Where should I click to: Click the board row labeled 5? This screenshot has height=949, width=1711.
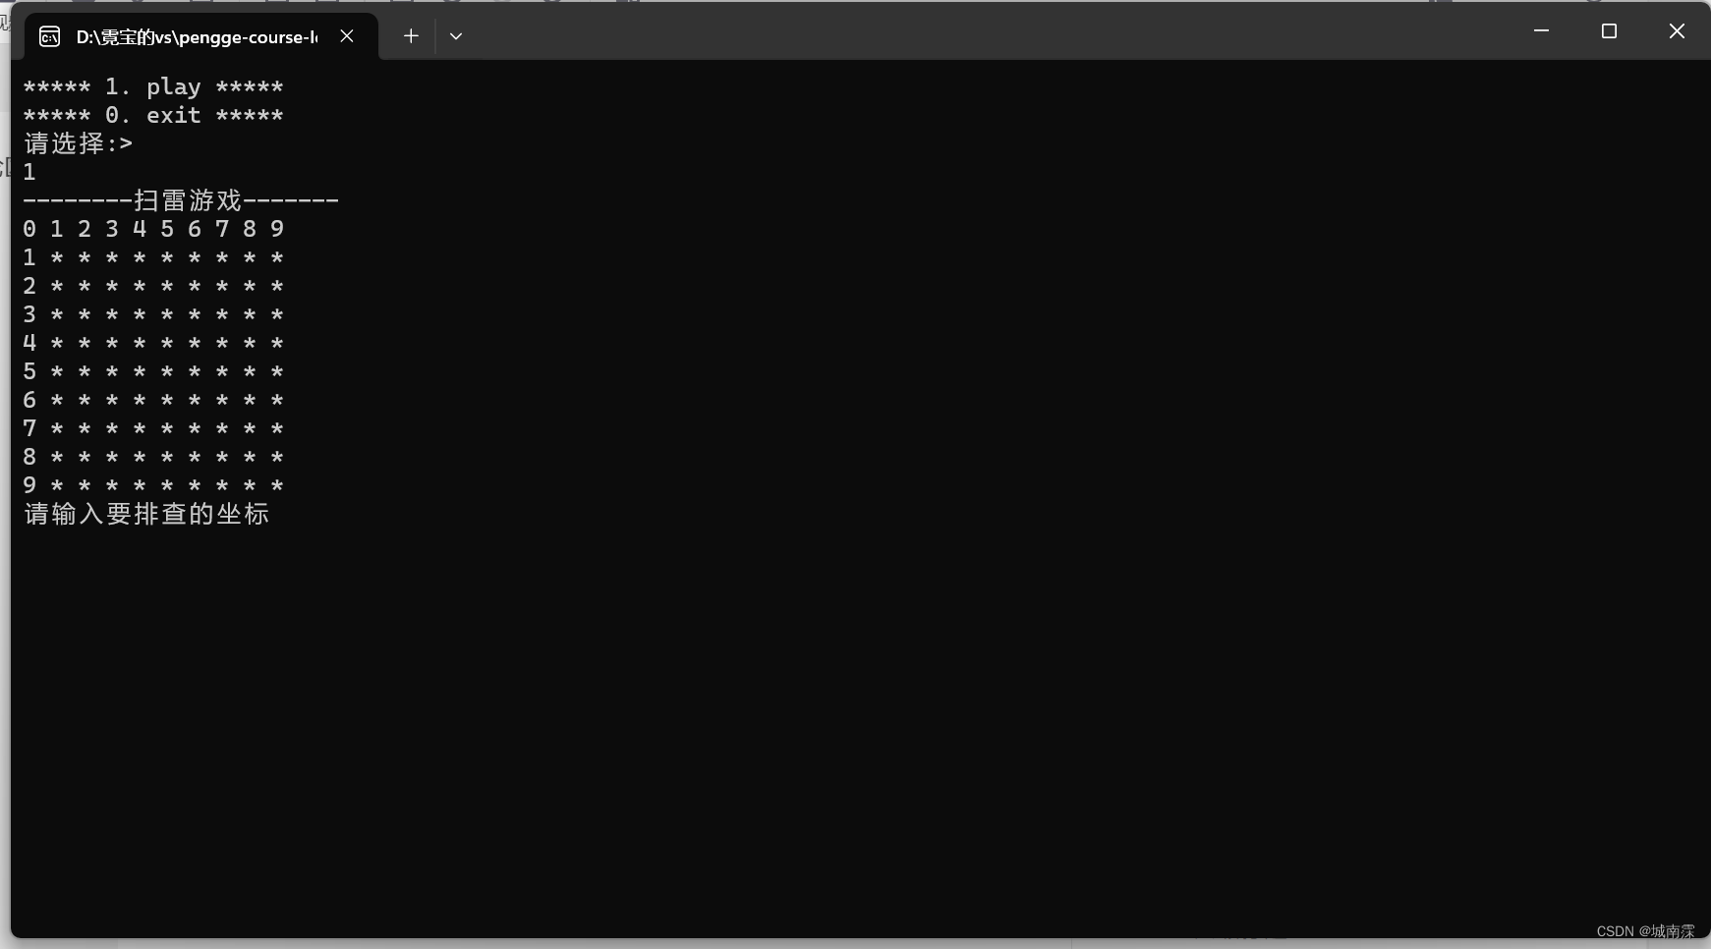click(x=153, y=372)
